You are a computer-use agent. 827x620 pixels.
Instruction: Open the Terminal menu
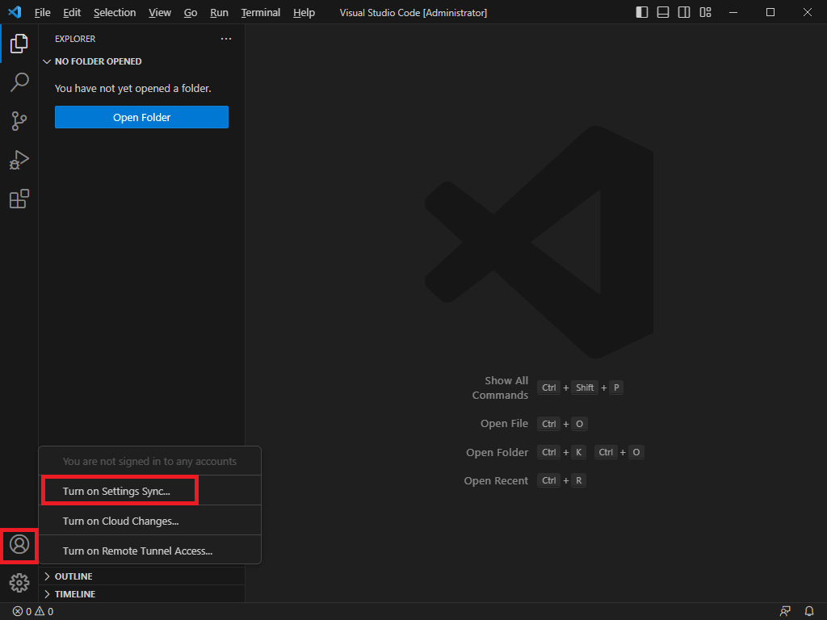coord(260,13)
